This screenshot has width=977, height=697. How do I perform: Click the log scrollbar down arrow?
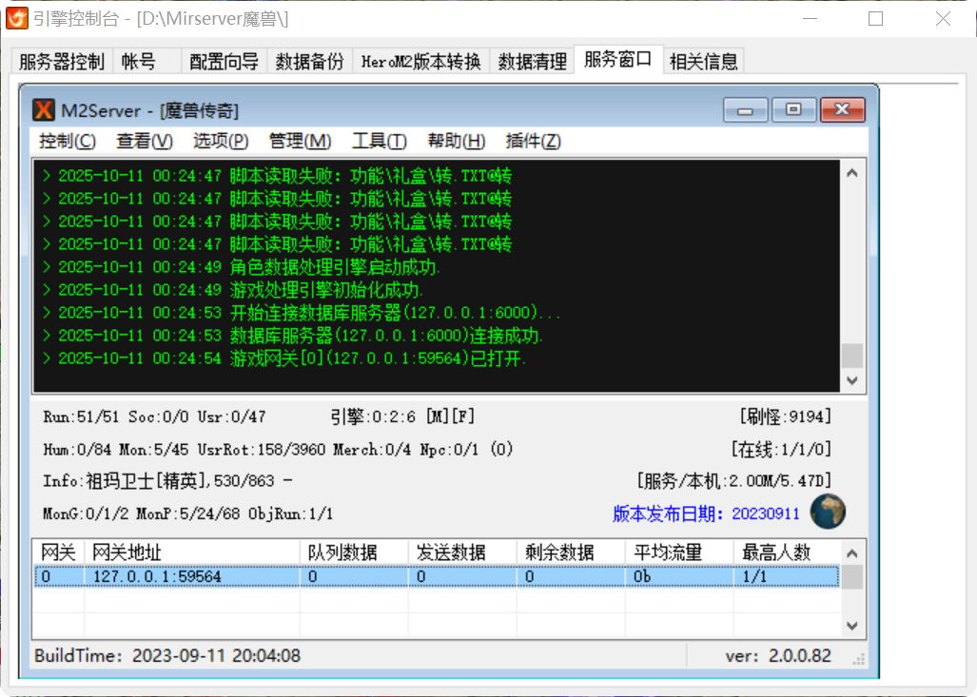pyautogui.click(x=852, y=378)
